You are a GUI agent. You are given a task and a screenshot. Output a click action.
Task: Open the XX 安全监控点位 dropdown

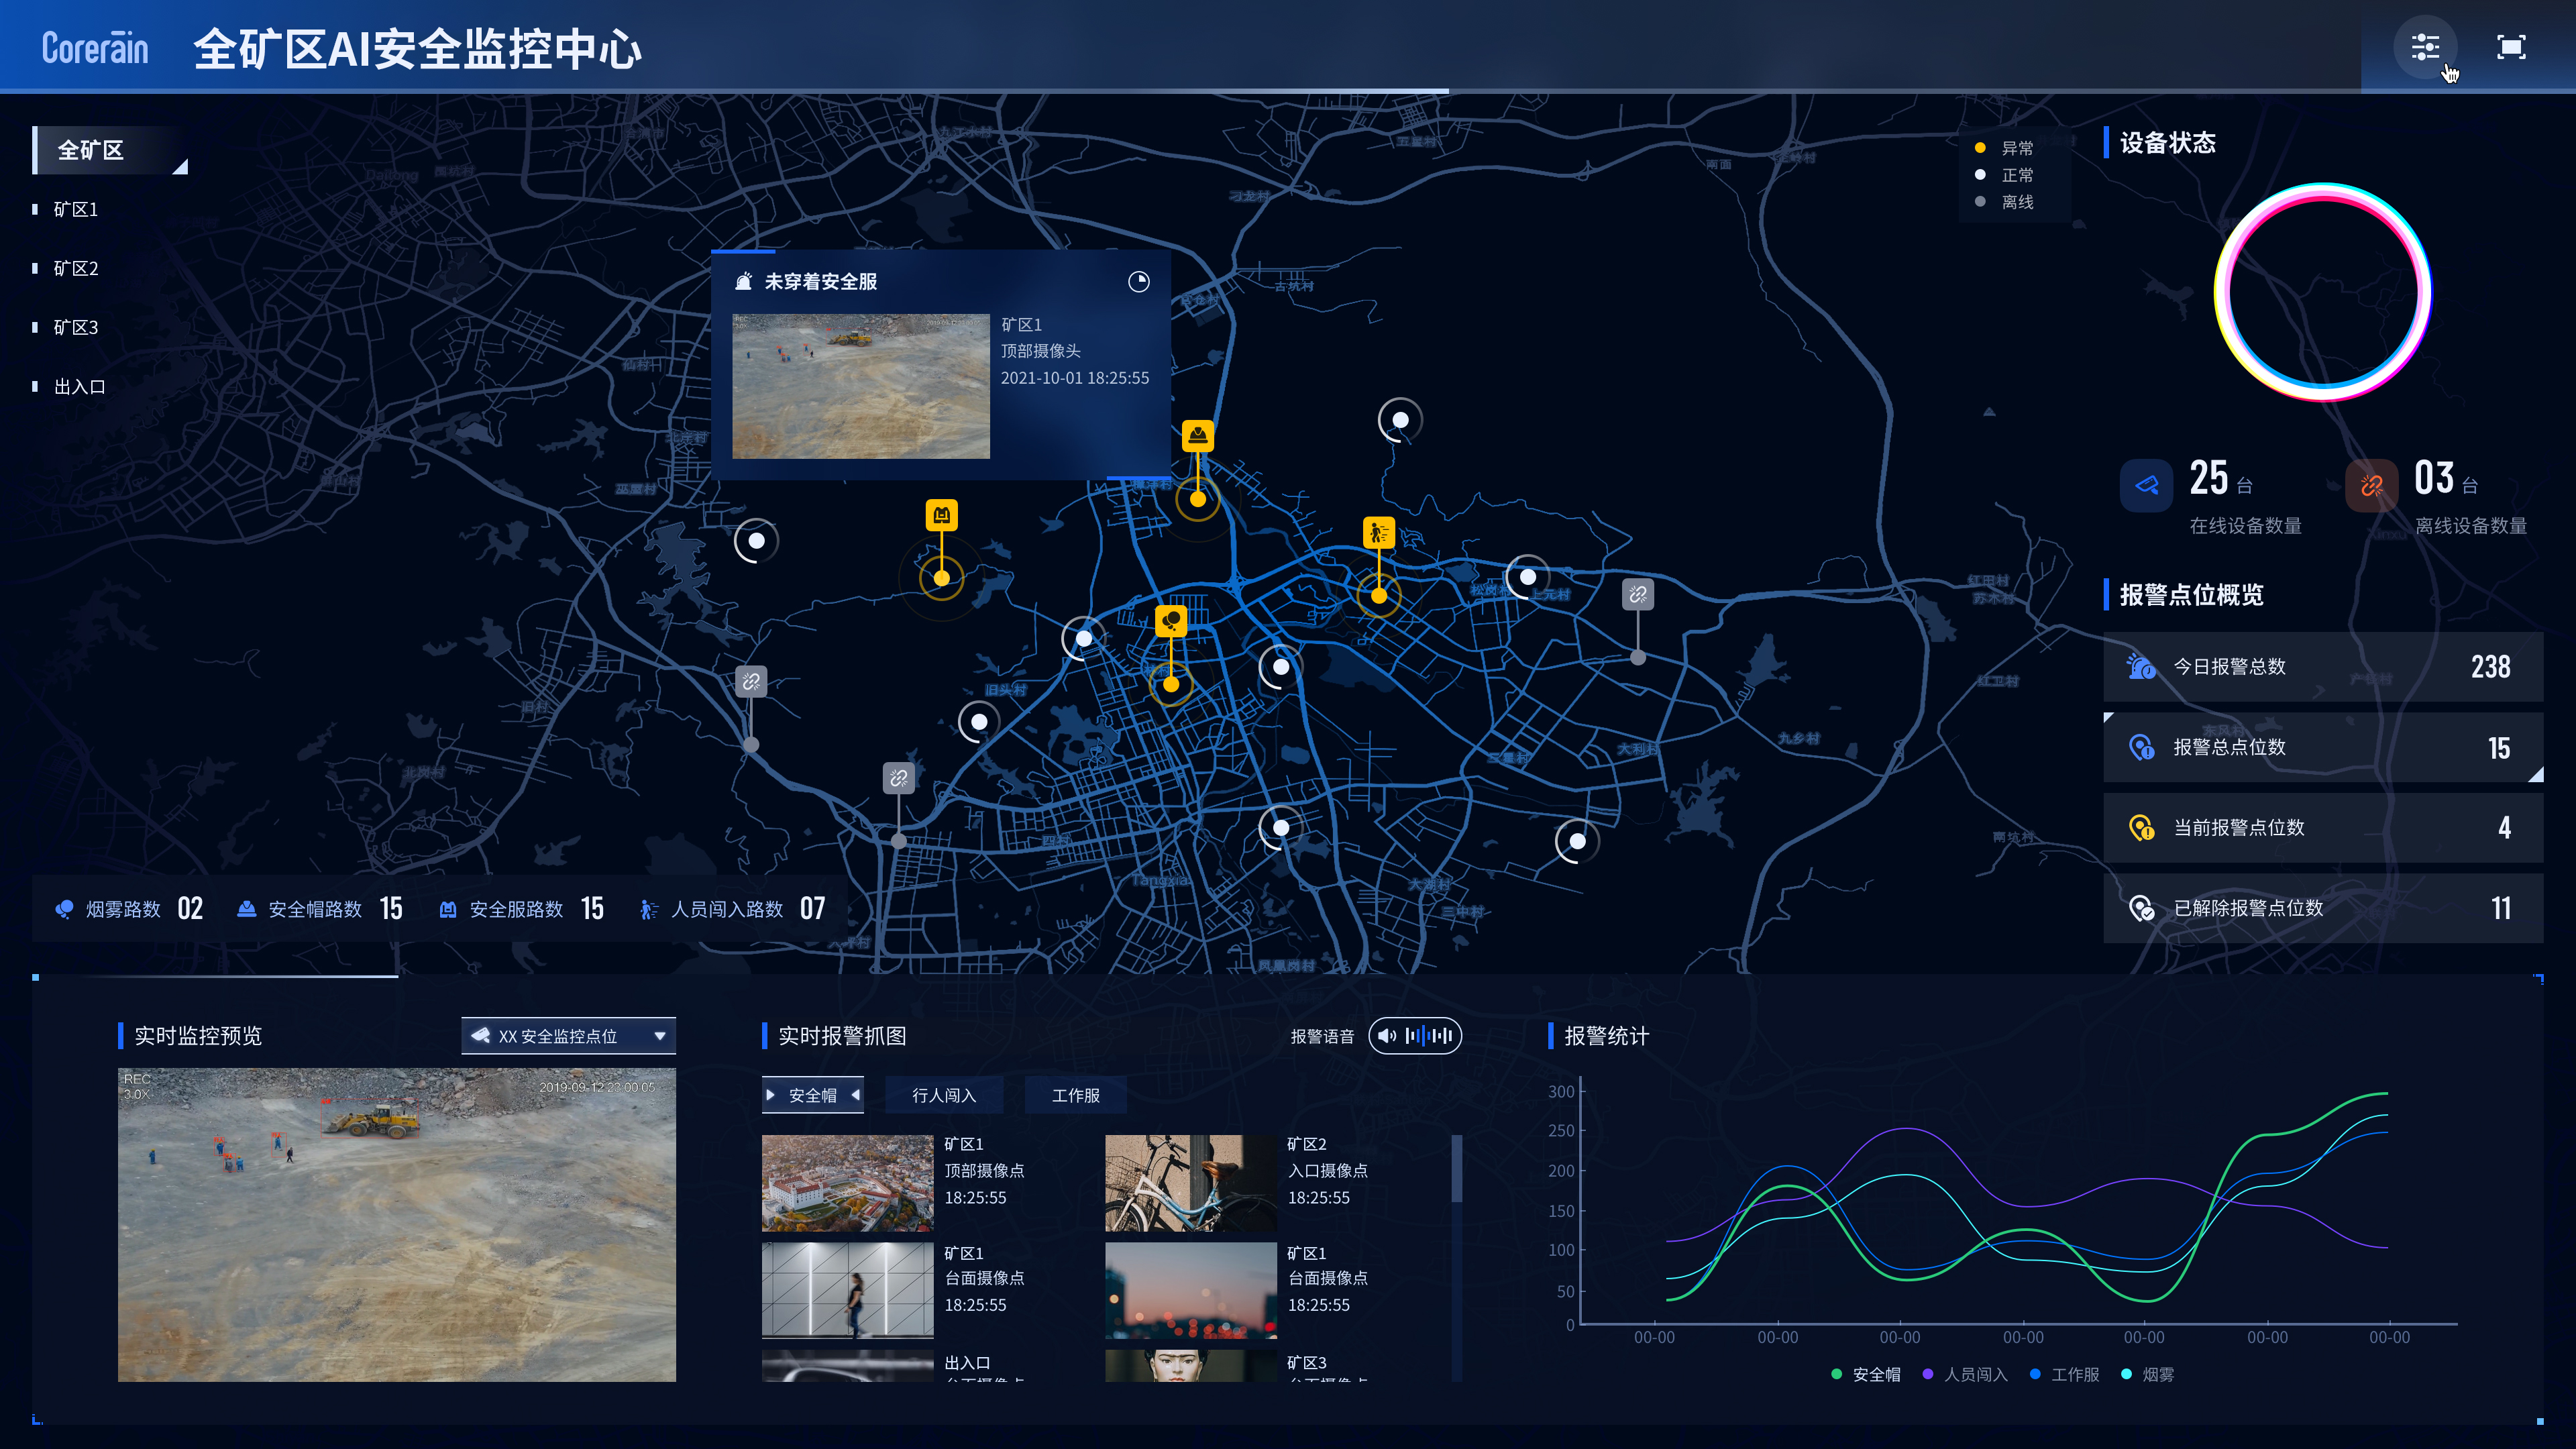pos(568,1036)
